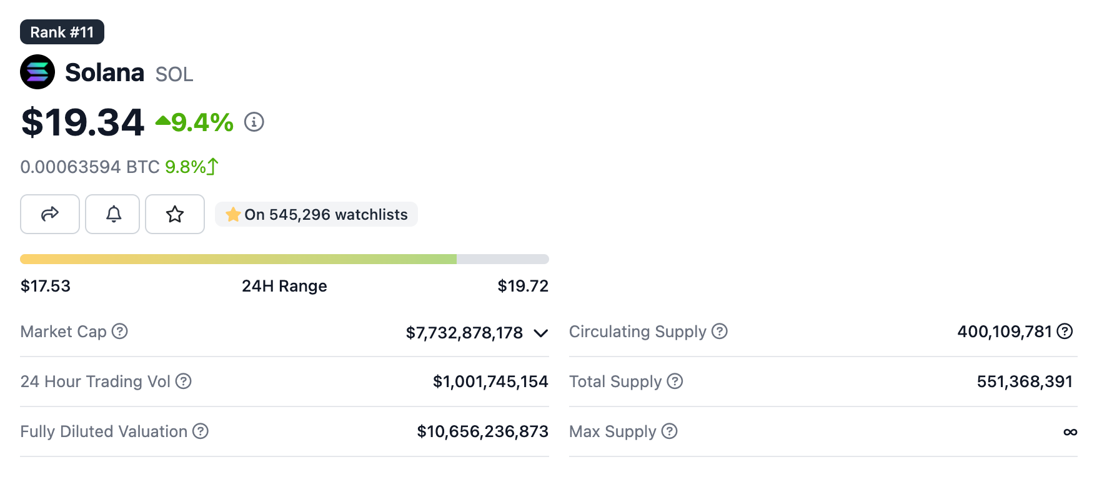Click the Market Cap help icon

click(x=120, y=331)
